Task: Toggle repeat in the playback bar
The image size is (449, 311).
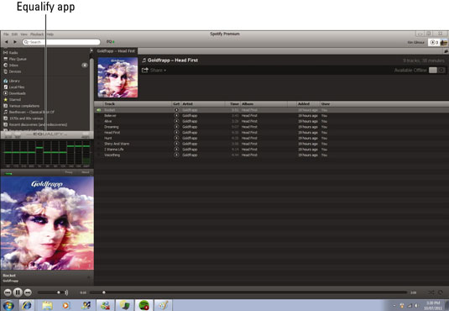Action: click(x=440, y=293)
